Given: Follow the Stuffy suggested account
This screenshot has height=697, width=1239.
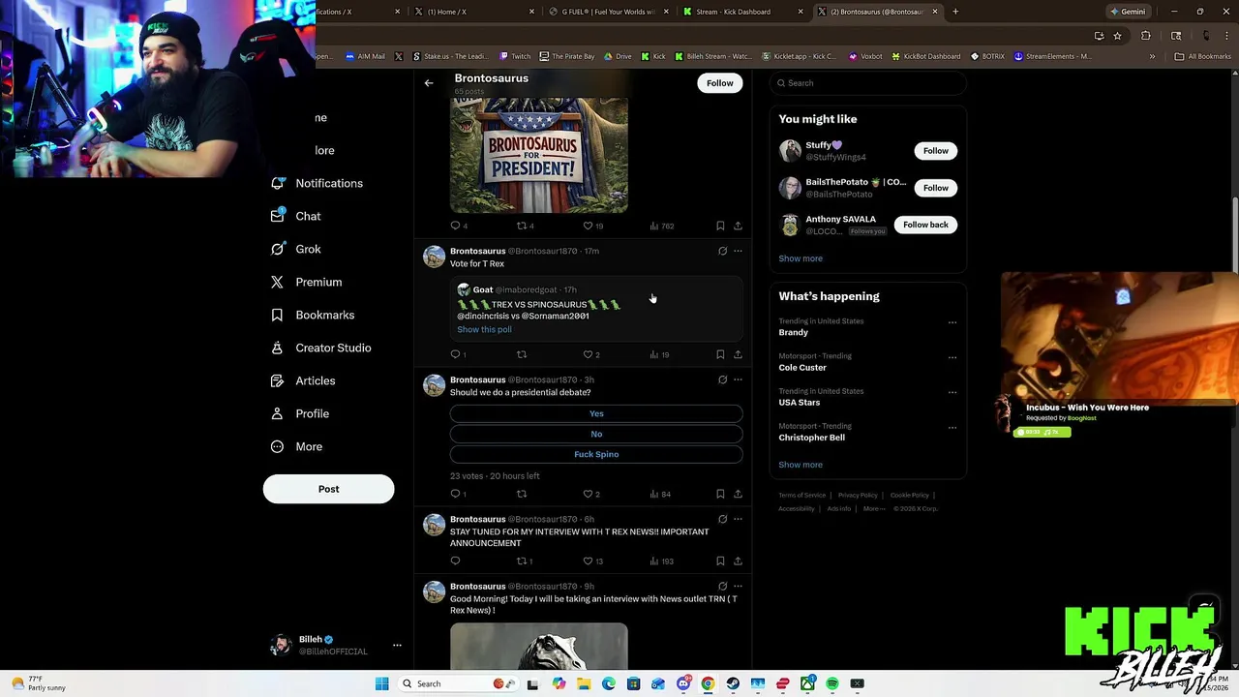Looking at the screenshot, I should pyautogui.click(x=935, y=151).
